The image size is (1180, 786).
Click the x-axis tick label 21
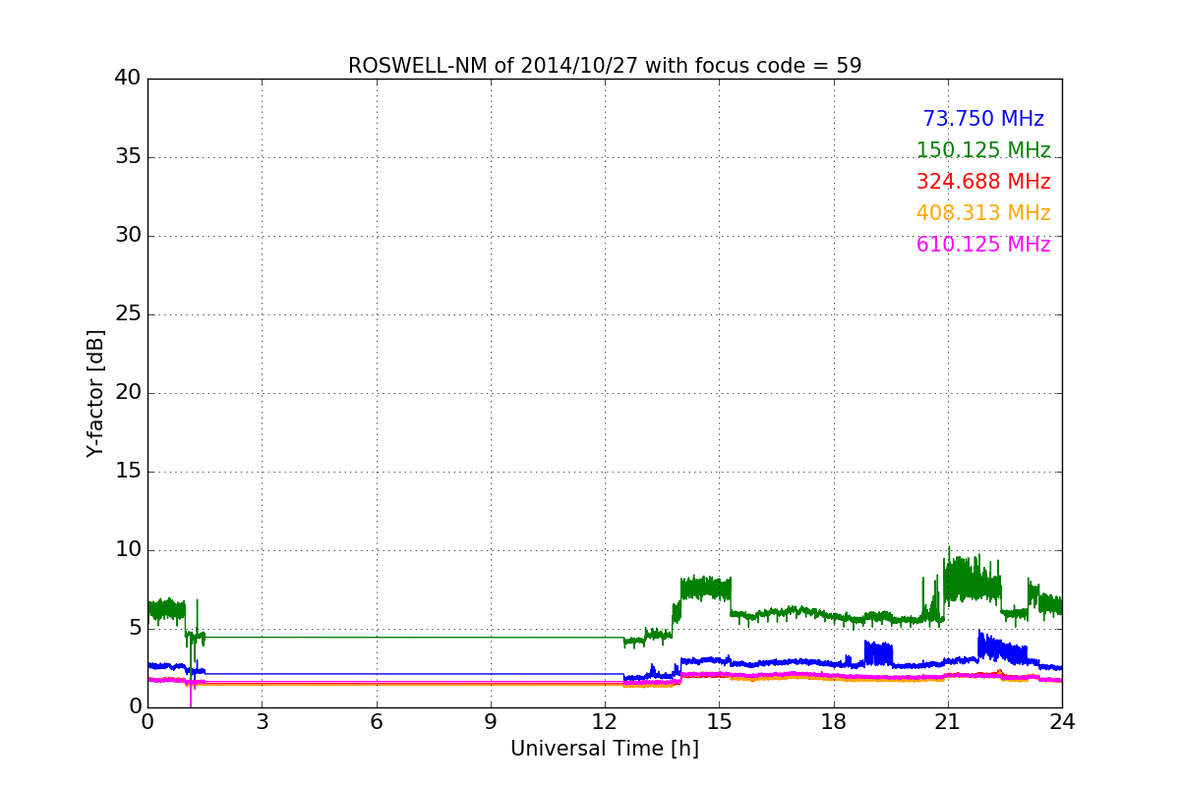point(948,721)
